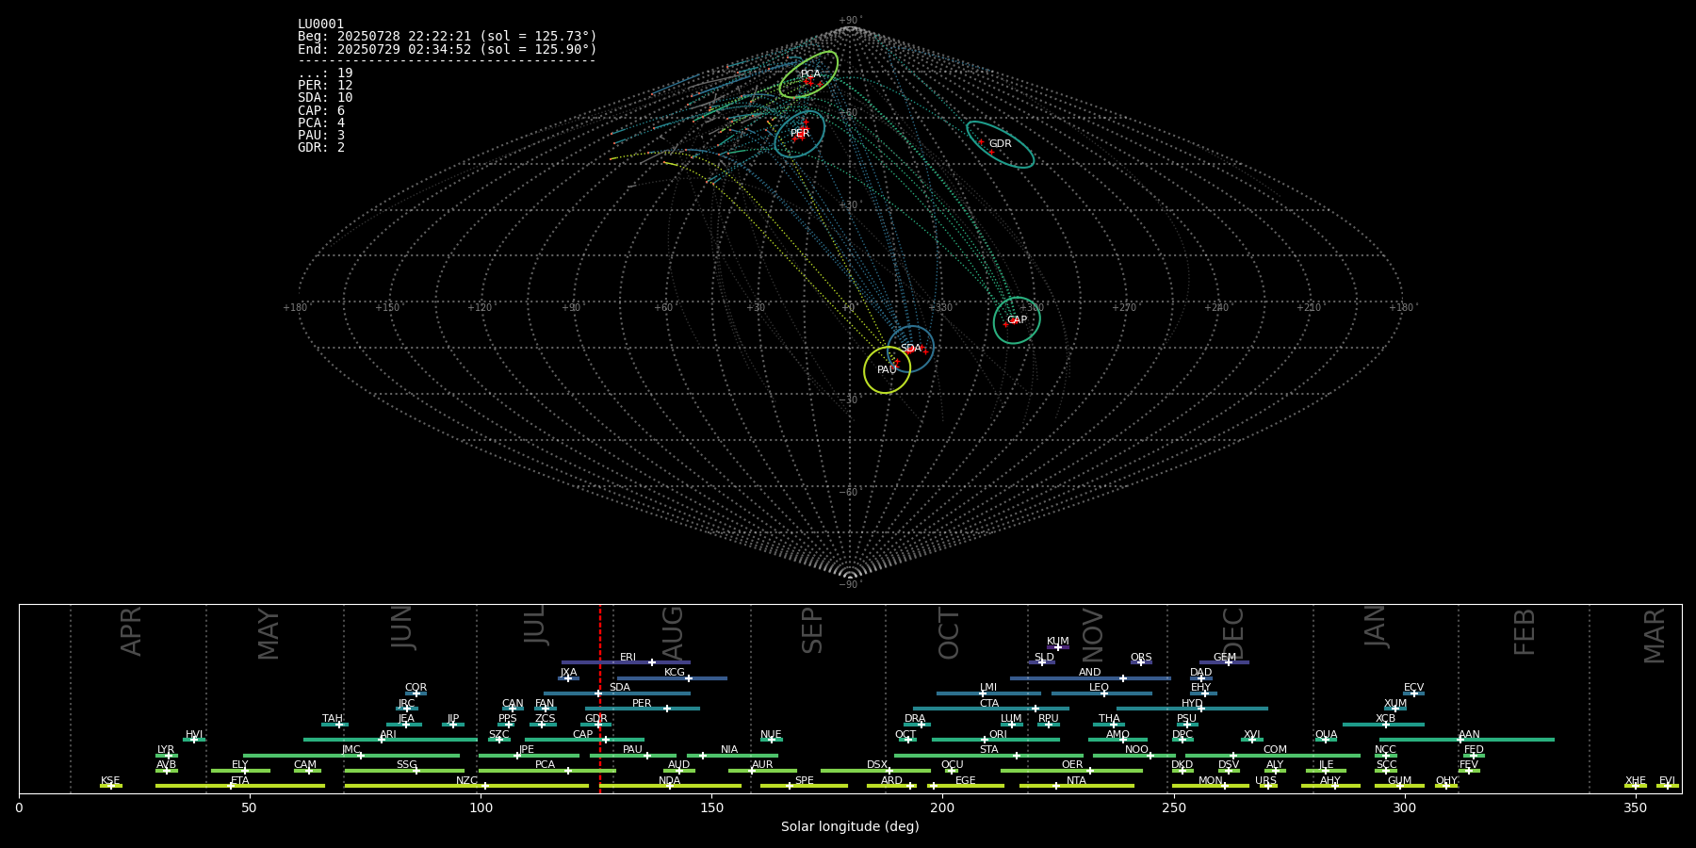The width and height of the screenshot is (1696, 848).
Task: Click the AUR shower bar in timeline
Action: click(762, 771)
